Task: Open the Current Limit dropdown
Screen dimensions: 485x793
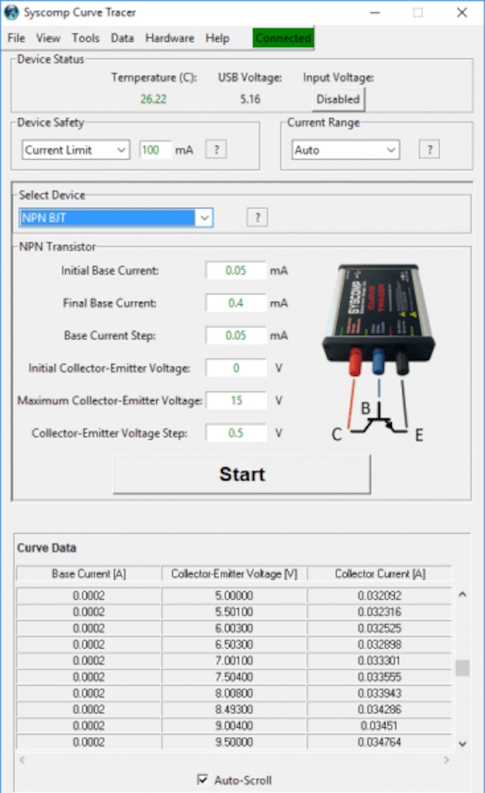Action: click(76, 150)
